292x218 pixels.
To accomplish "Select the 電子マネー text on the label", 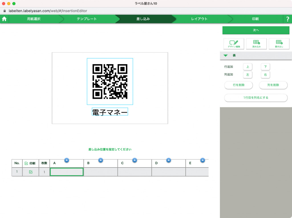I will point(110,112).
